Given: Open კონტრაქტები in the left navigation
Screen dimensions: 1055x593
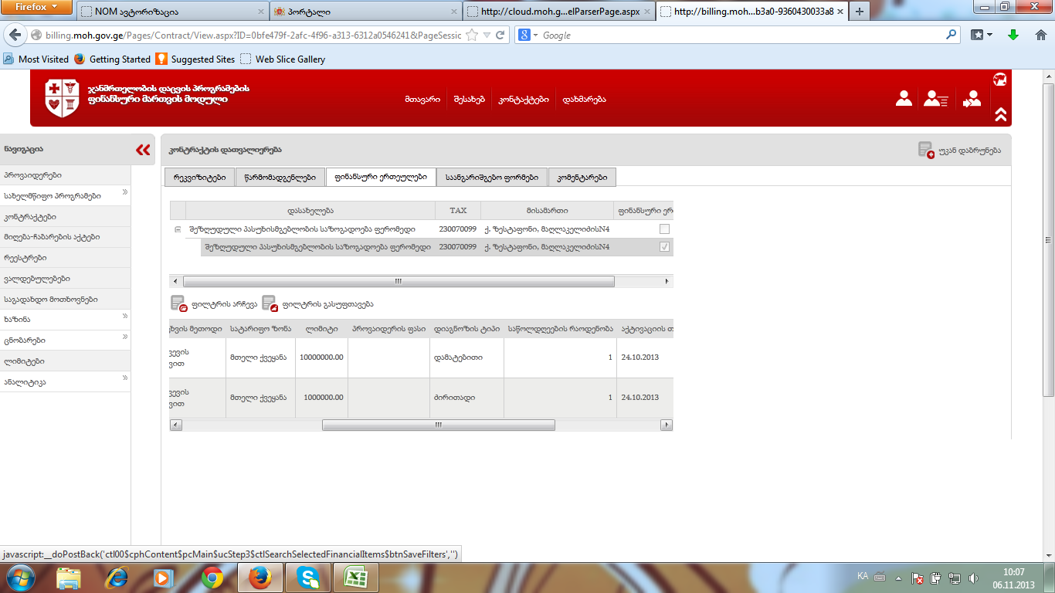Looking at the screenshot, I should pos(31,217).
